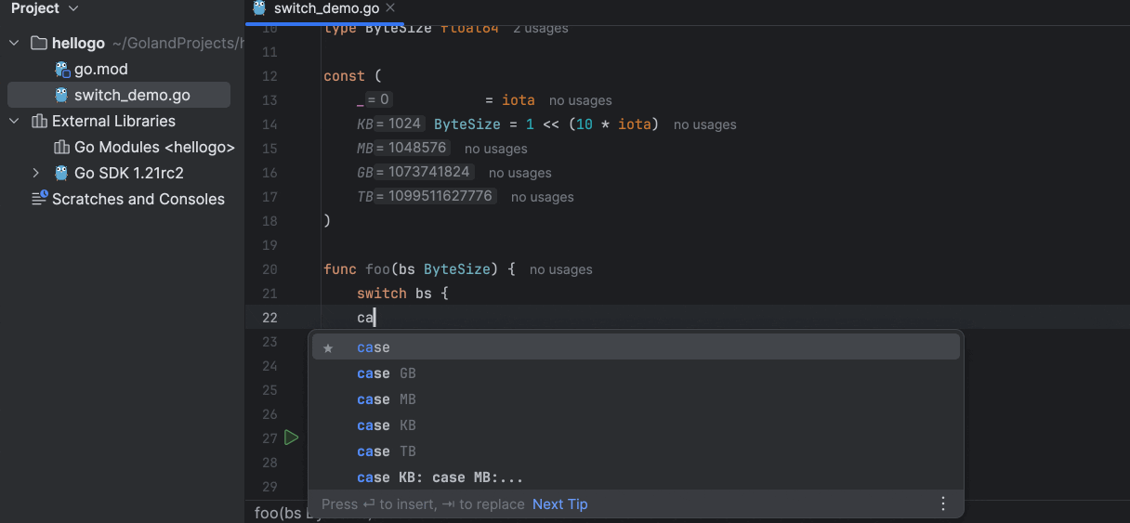Open the completion popup three-dot options
The image size is (1130, 523).
point(943,503)
